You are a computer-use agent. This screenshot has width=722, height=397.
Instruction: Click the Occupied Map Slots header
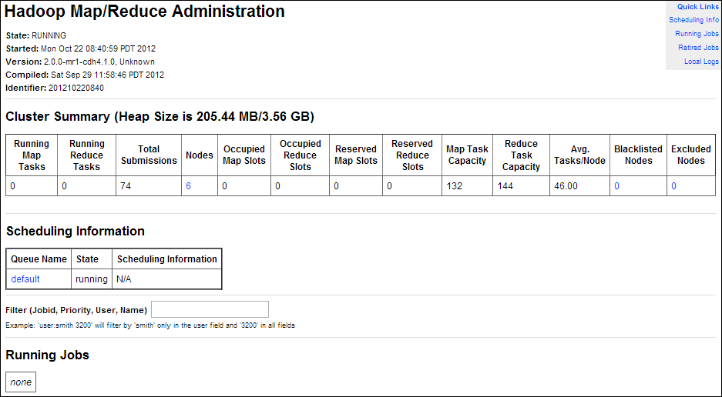(244, 155)
